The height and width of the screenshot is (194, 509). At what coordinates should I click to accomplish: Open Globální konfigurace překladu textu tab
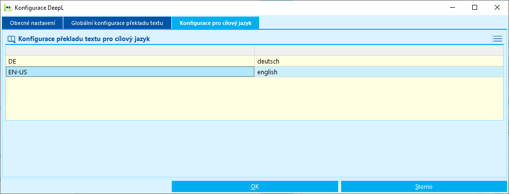pos(117,23)
